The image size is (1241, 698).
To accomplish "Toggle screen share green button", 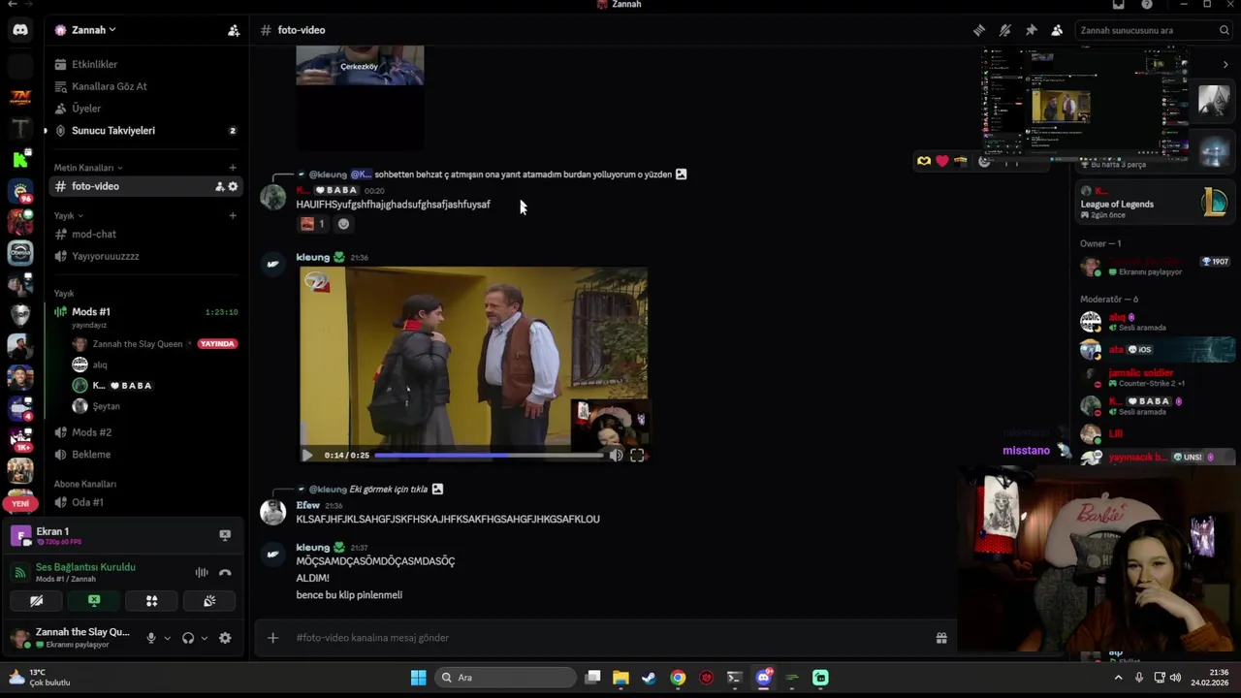I will pos(94,601).
